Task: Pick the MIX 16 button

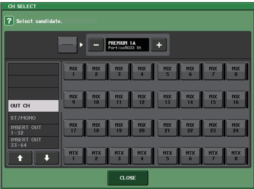Action: (236, 100)
